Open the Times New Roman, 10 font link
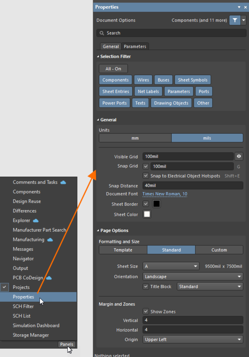 point(165,194)
